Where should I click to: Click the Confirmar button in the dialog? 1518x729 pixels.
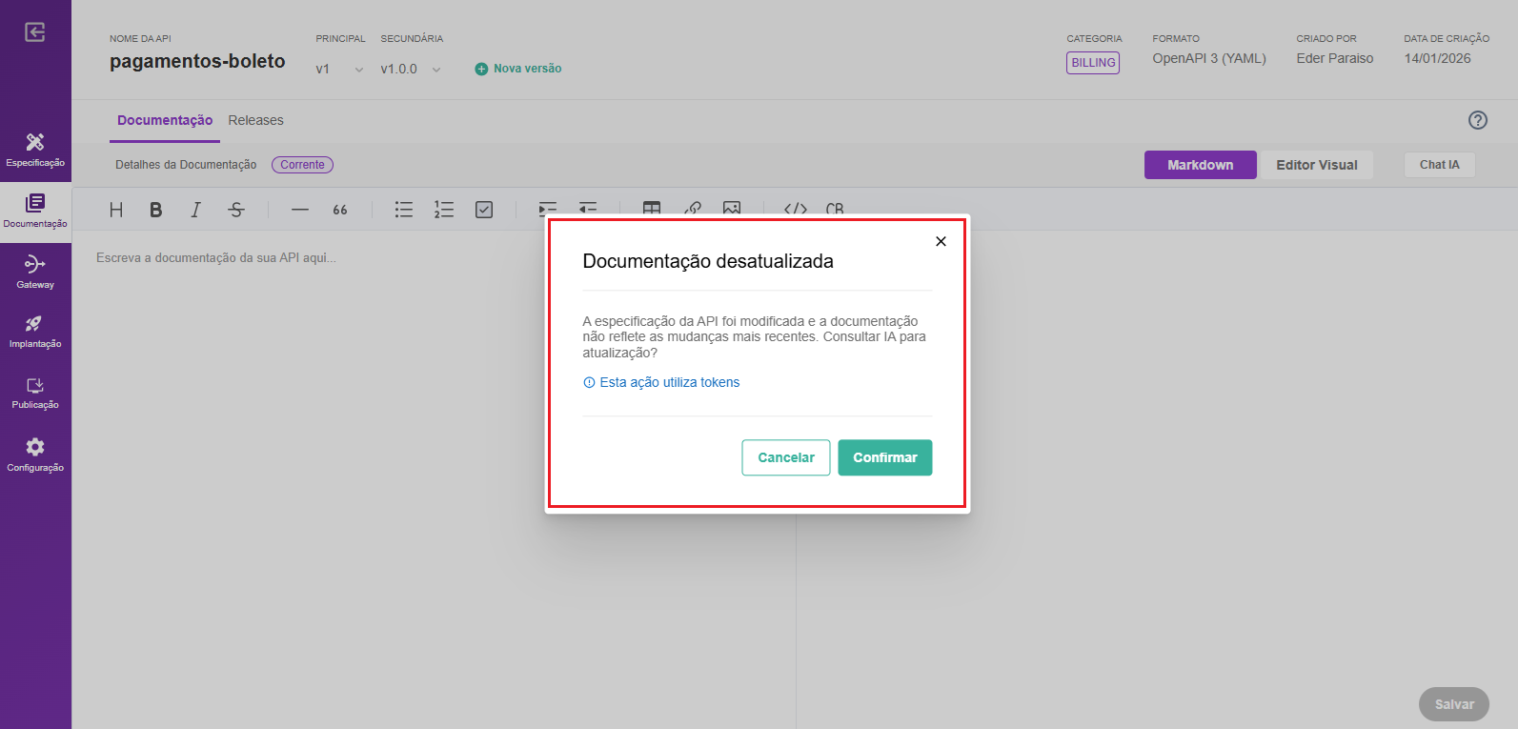pyautogui.click(x=884, y=457)
